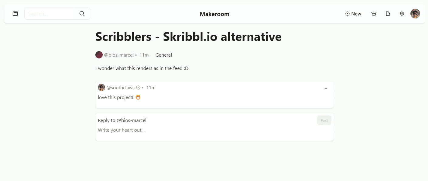Go home via the Makeroom title

click(x=214, y=14)
